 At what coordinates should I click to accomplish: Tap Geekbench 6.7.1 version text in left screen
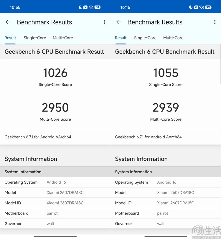(38, 137)
